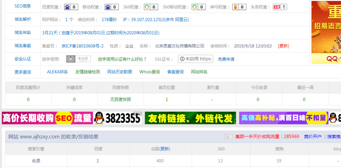This screenshot has width=341, height=168.
Task: Open the SEO信息 row label
Action: tap(23, 6)
